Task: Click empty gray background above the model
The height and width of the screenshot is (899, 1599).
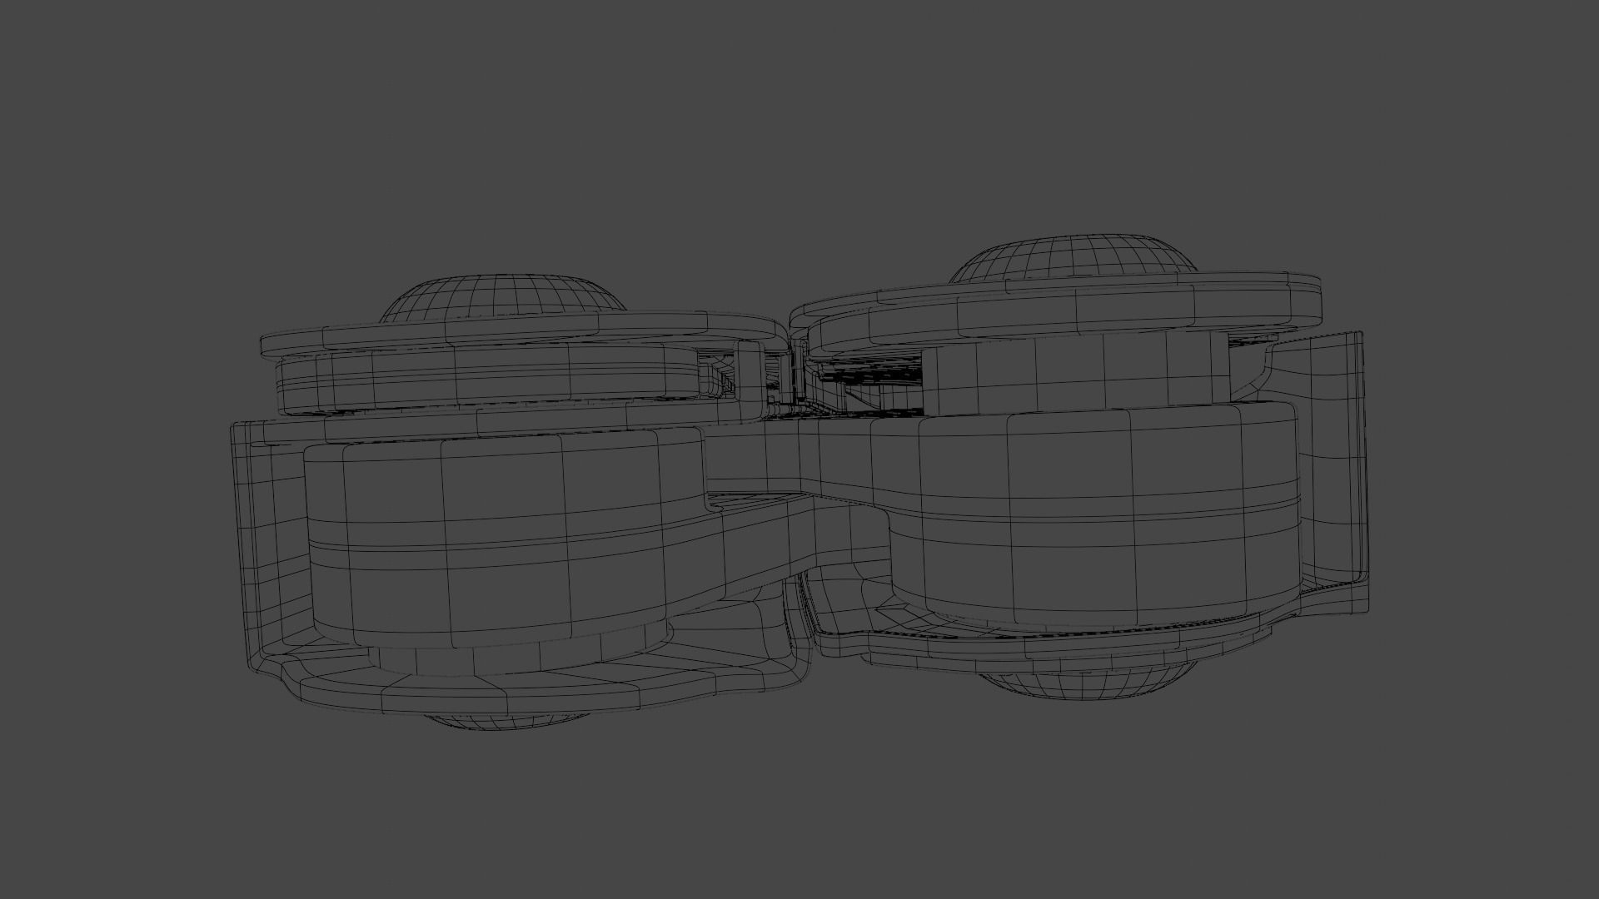Action: coord(799,125)
